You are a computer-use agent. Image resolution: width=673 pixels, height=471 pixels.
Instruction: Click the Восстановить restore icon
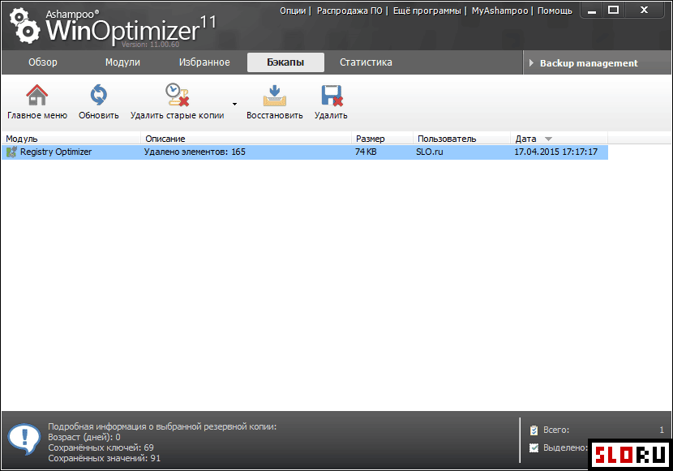tap(275, 95)
